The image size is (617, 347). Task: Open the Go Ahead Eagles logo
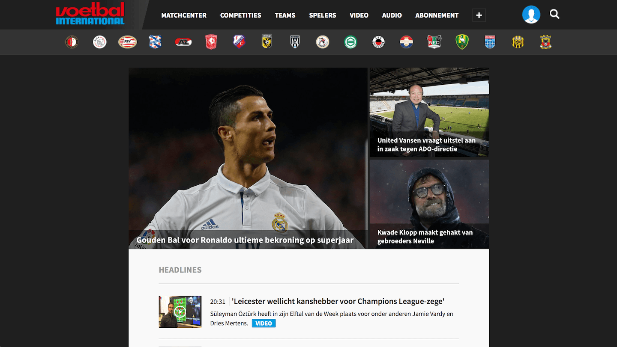(545, 42)
